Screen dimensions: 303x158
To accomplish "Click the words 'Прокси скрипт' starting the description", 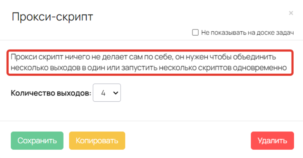I will click(37, 57).
